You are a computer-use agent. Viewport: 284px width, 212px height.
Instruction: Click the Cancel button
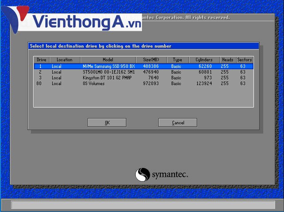178,123
